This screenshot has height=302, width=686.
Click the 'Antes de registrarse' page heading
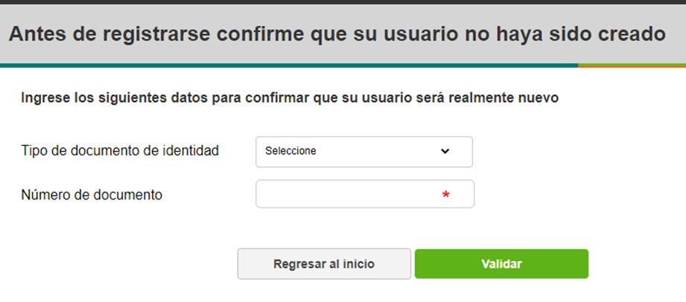click(337, 34)
